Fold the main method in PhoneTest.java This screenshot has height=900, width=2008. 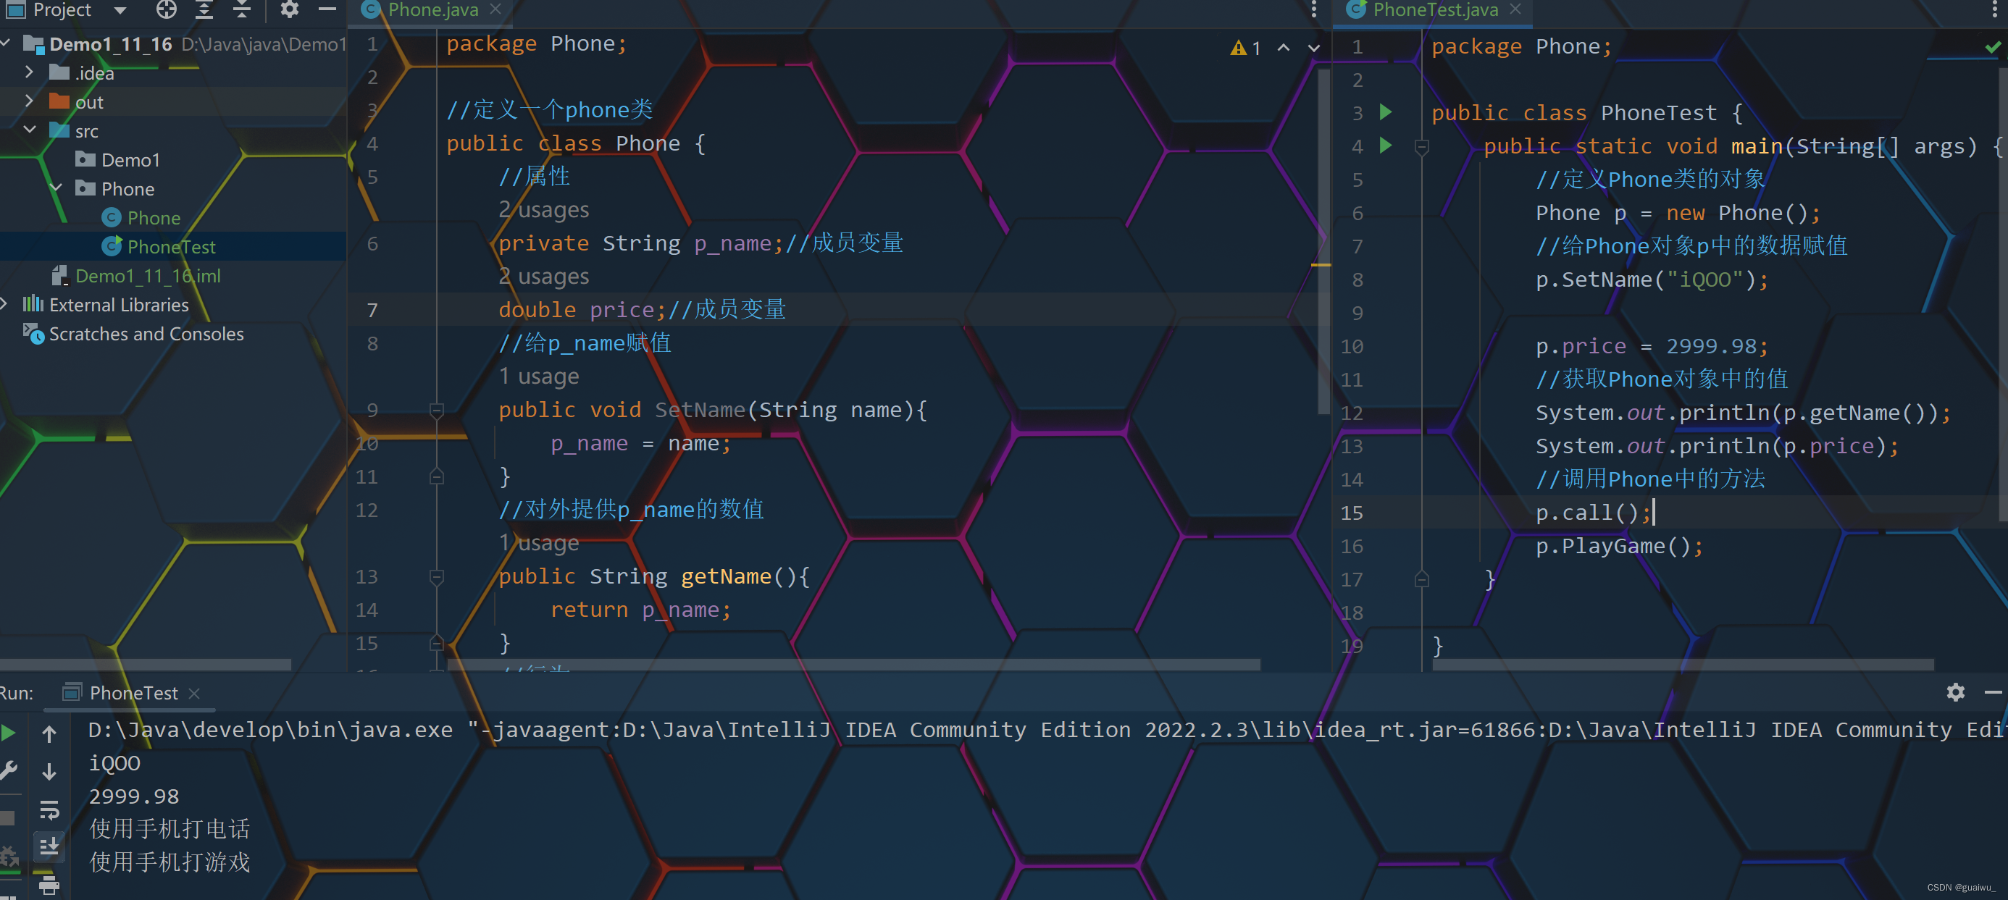[x=1422, y=146]
